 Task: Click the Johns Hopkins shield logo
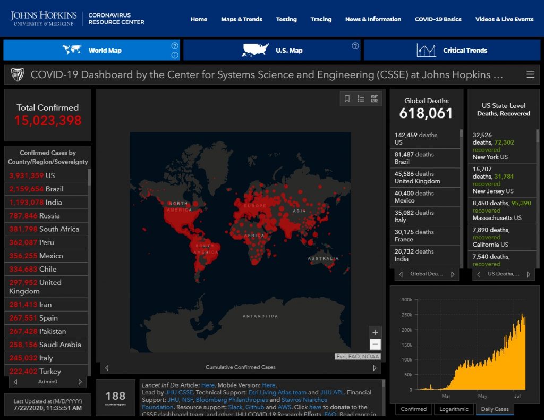click(18, 74)
